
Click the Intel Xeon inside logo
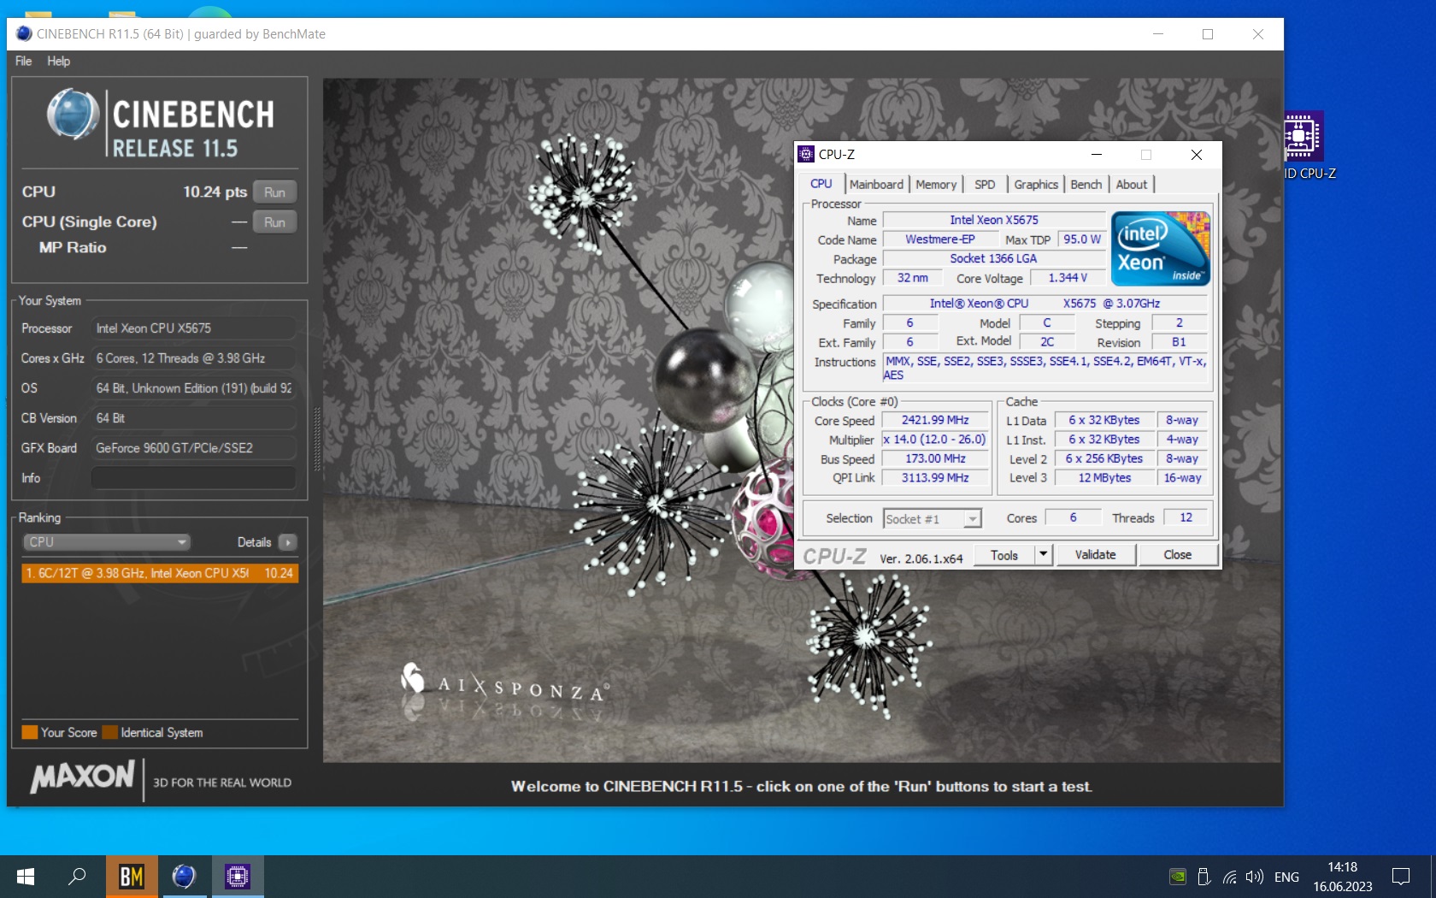pyautogui.click(x=1161, y=249)
